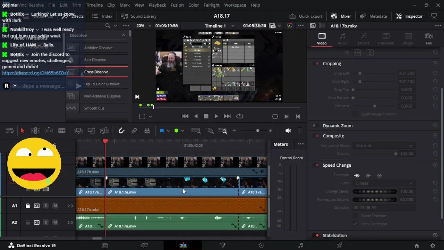Viewport: 444px width, 250px height.
Task: Open the Composite Mode dropdown
Action: pos(384,145)
